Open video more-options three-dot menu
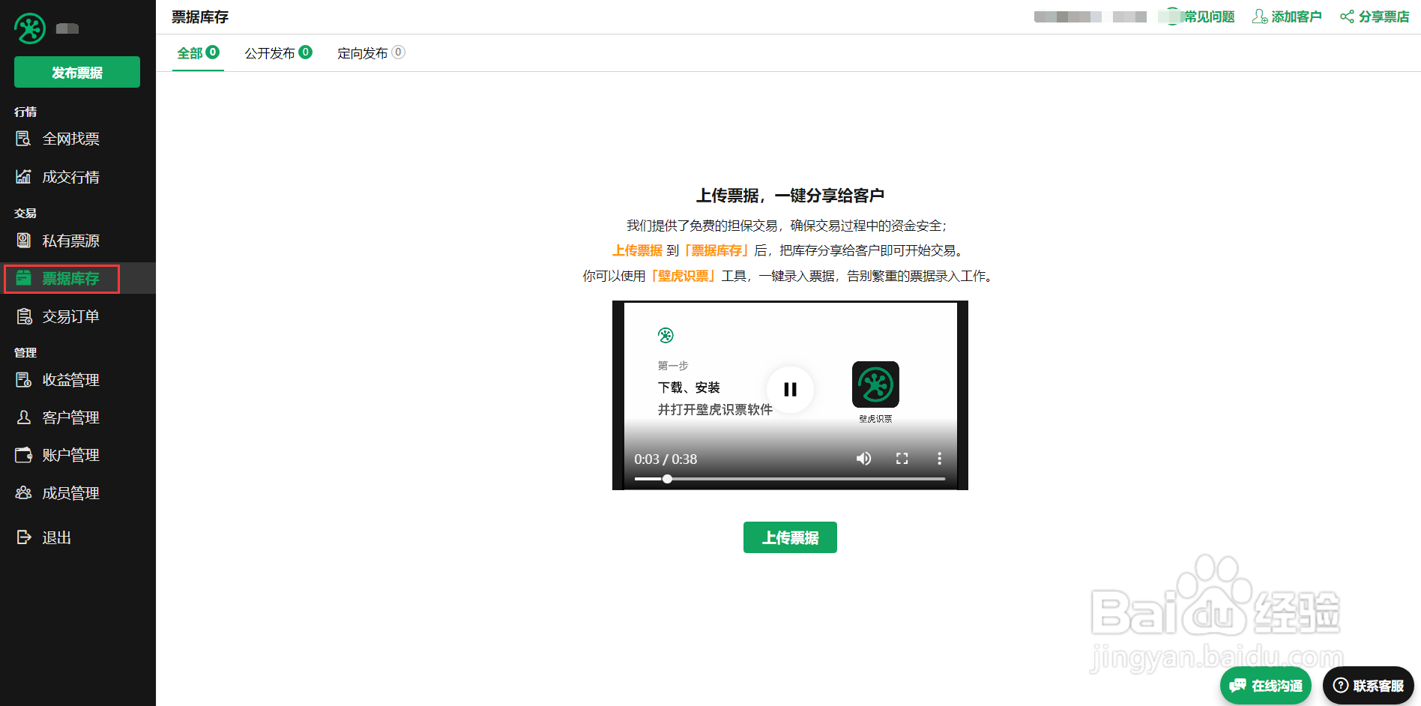This screenshot has width=1421, height=706. (x=939, y=459)
